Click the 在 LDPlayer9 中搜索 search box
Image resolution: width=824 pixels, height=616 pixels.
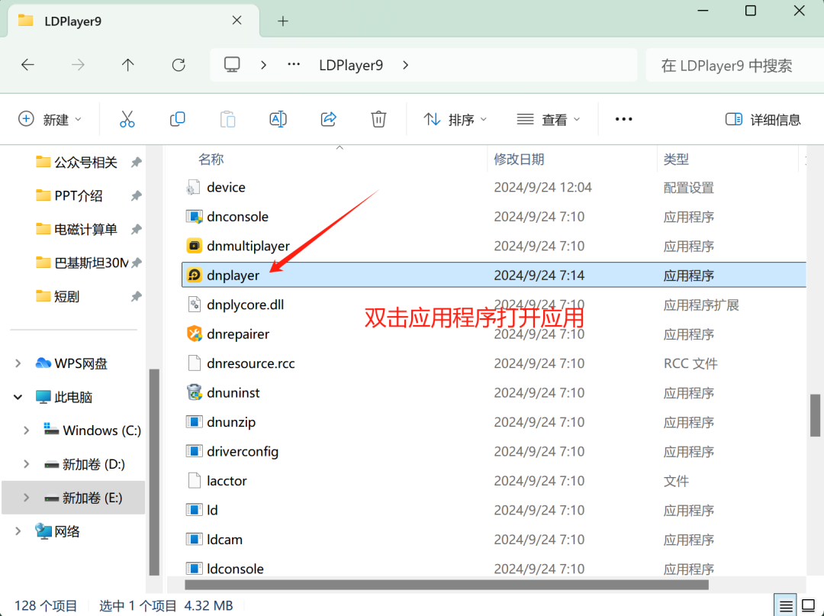point(735,65)
